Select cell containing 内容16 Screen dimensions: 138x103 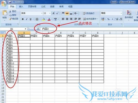[x=12, y=82]
